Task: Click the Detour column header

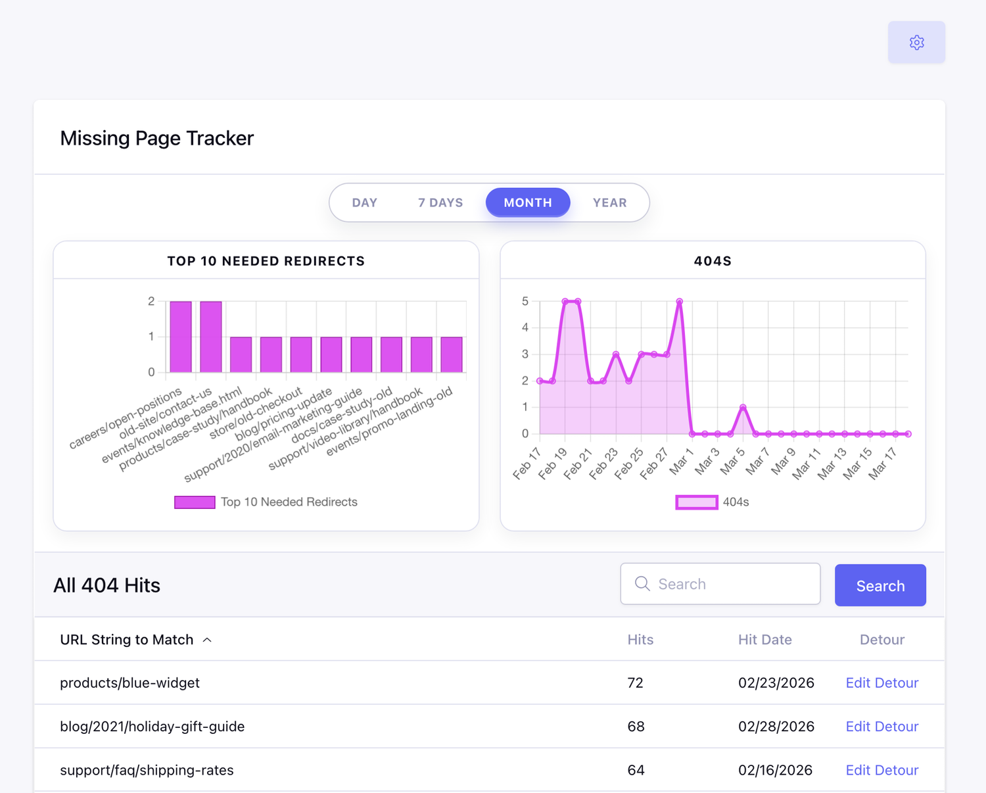Action: [x=881, y=640]
